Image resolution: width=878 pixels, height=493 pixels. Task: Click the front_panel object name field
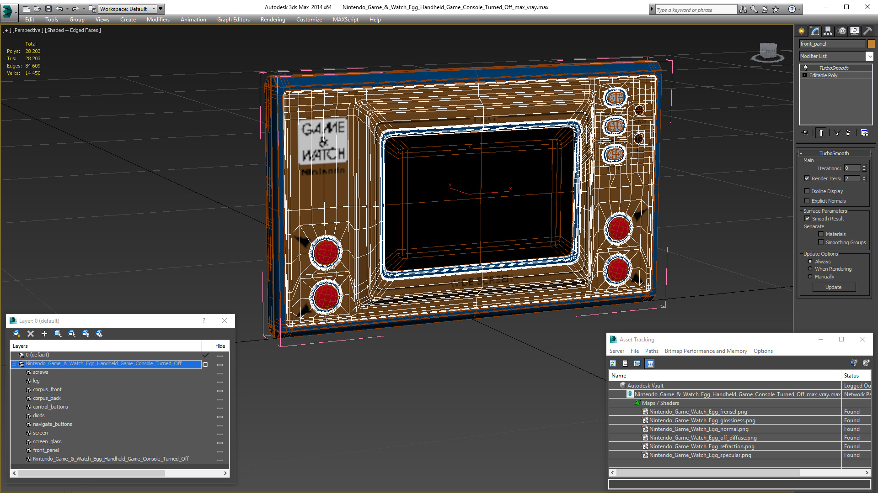coord(832,44)
